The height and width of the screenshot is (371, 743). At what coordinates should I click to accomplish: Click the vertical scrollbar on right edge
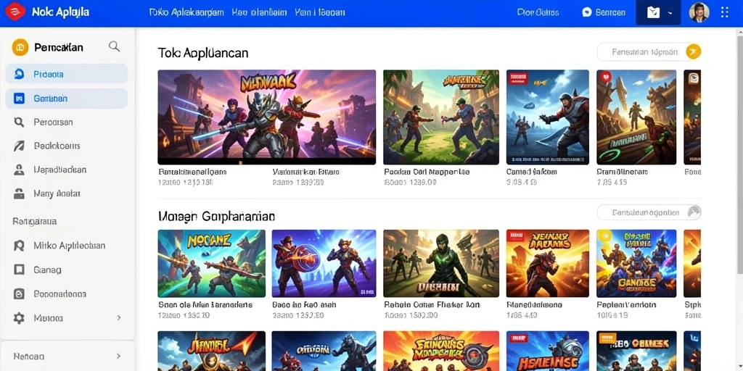[739, 157]
